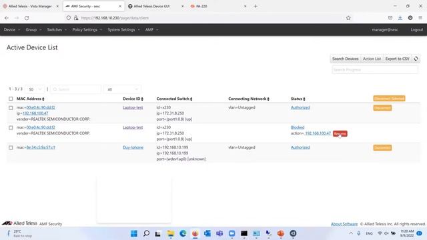Click the site security padlock icon
This screenshot has width=427, height=240.
[76, 18]
